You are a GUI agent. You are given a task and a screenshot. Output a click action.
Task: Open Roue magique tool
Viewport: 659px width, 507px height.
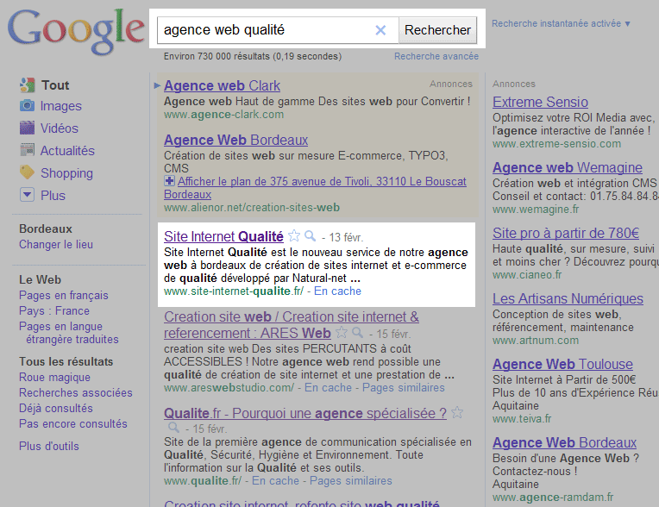(54, 377)
